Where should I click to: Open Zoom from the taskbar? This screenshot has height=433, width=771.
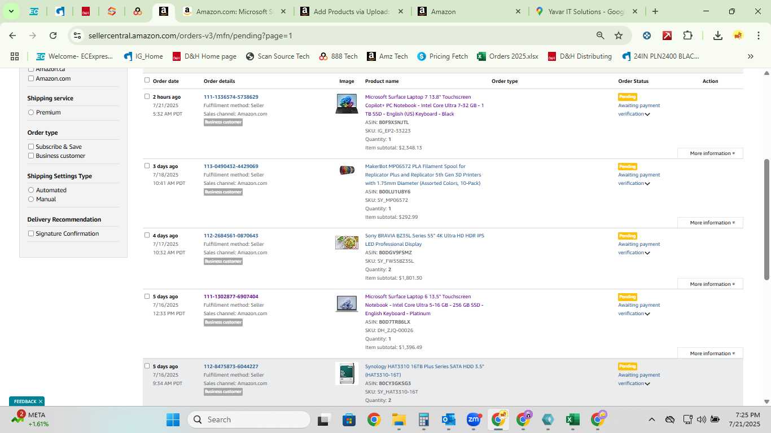click(x=473, y=419)
